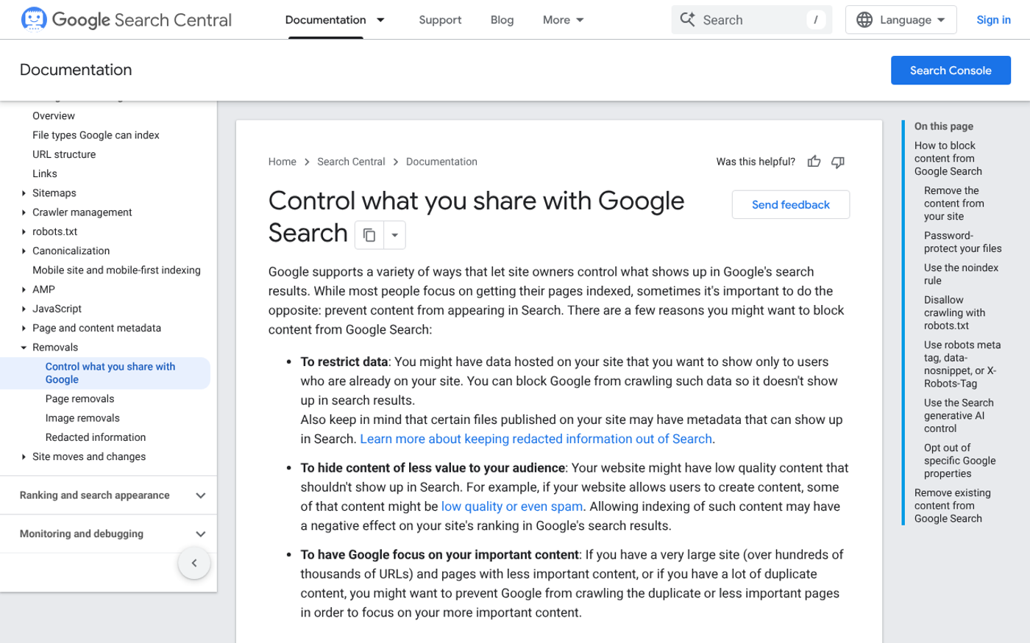Click the Search Central breadcrumb

[351, 162]
